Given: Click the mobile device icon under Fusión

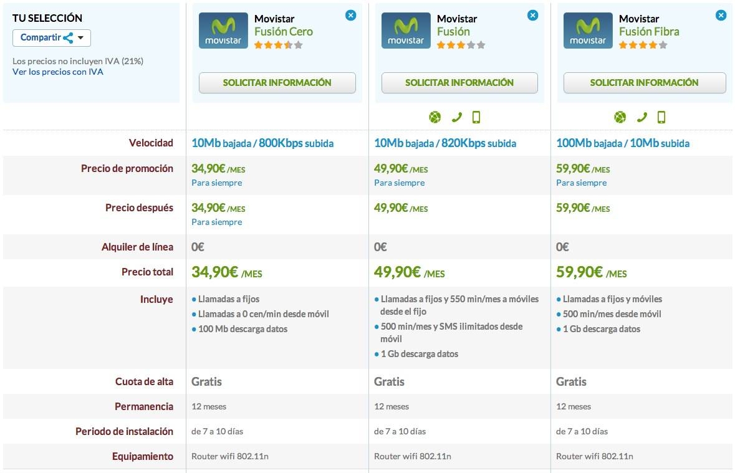Looking at the screenshot, I should point(476,117).
